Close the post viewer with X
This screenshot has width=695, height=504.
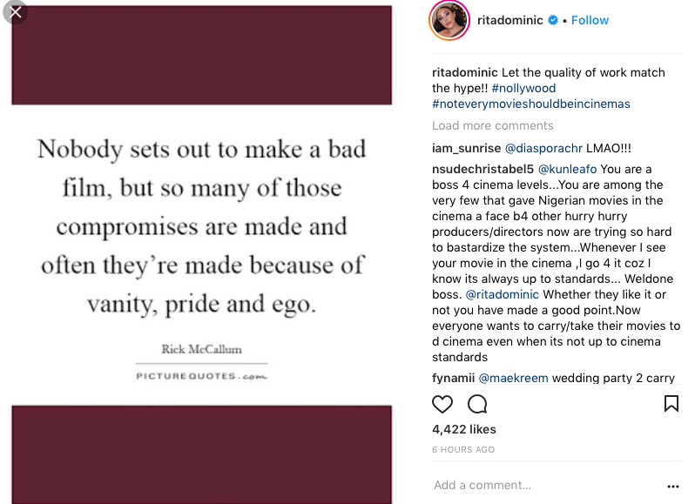15,12
